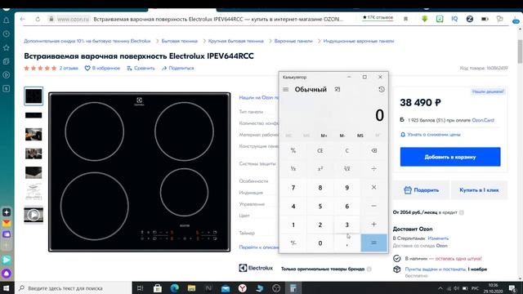523x294 pixels.
Task: Click the division key
Action: (374, 169)
